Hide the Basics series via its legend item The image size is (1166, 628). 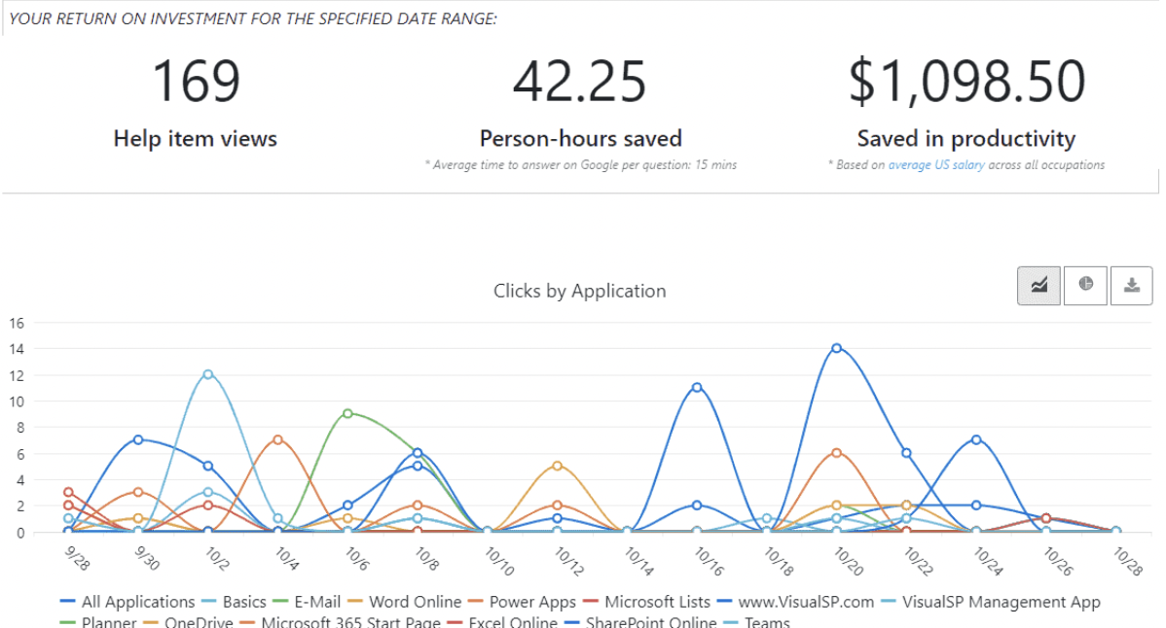pos(246,602)
